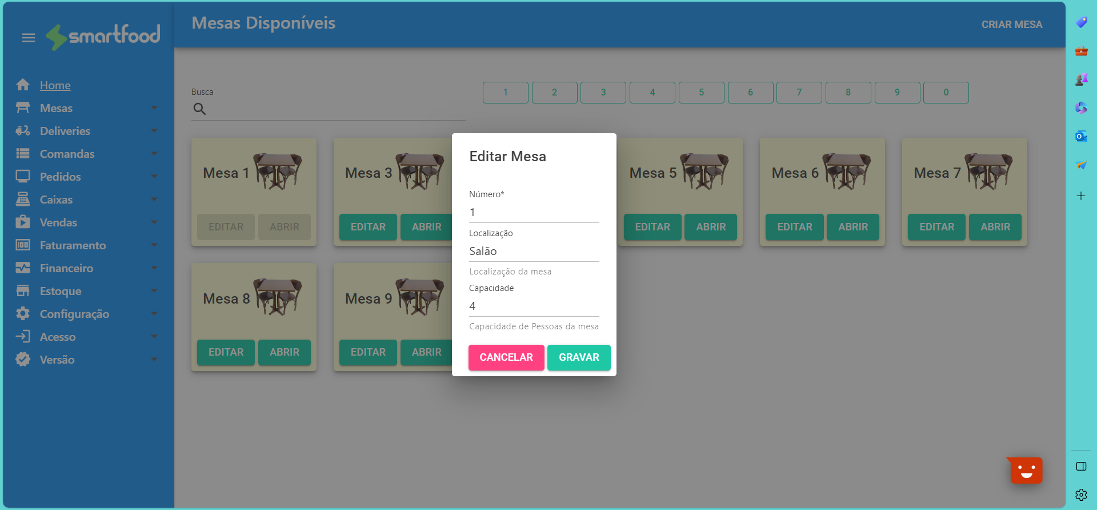This screenshot has height=510, width=1097.
Task: Open the red chat bot widget
Action: tap(1026, 471)
